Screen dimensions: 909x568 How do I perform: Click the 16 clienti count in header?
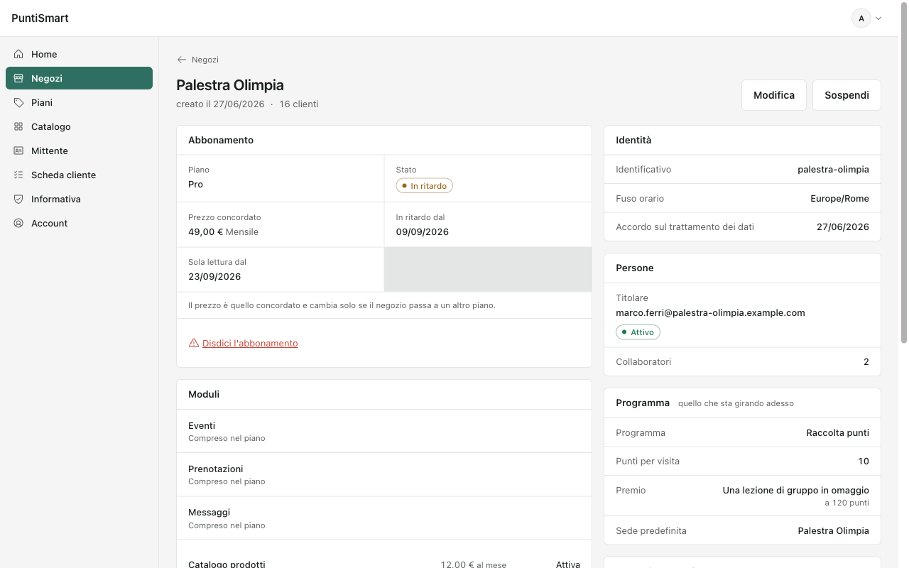click(299, 104)
